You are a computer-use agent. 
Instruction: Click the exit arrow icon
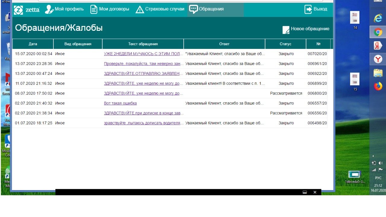(x=308, y=9)
